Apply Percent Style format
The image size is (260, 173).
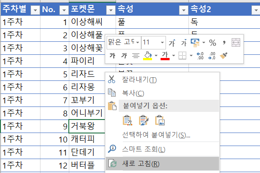213,43
